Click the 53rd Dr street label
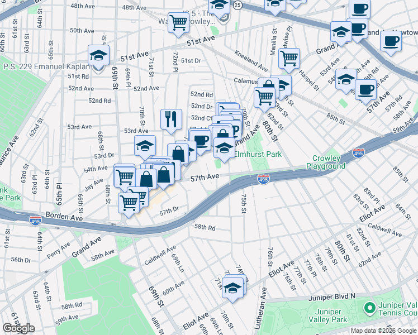The height and width of the screenshot is (335, 418). tap(104, 156)
